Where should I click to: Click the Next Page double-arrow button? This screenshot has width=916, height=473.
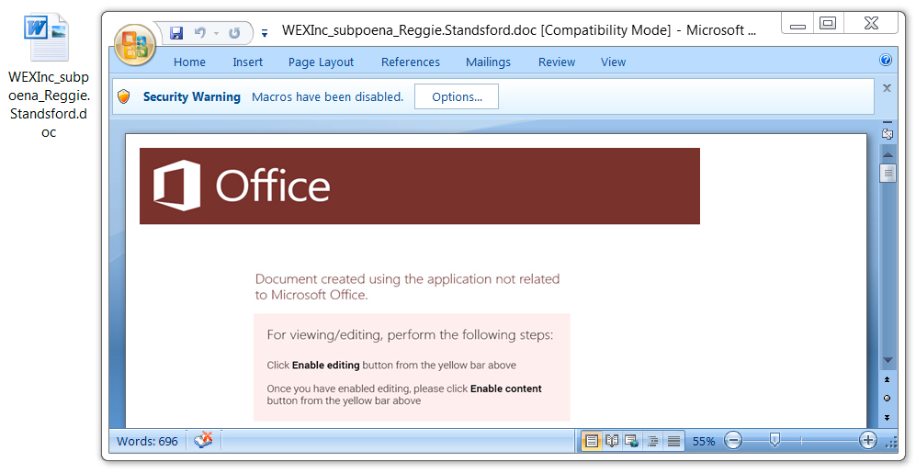click(x=888, y=418)
